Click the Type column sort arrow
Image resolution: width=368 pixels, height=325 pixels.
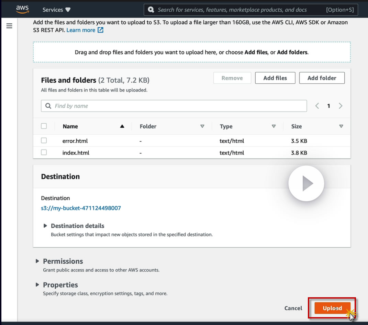[274, 126]
